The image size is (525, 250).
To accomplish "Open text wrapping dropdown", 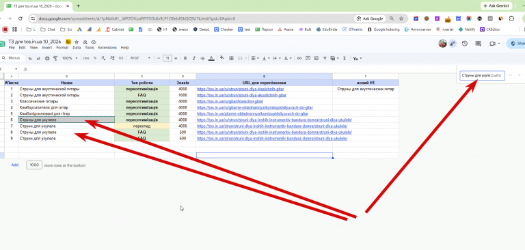I will pos(277,58).
